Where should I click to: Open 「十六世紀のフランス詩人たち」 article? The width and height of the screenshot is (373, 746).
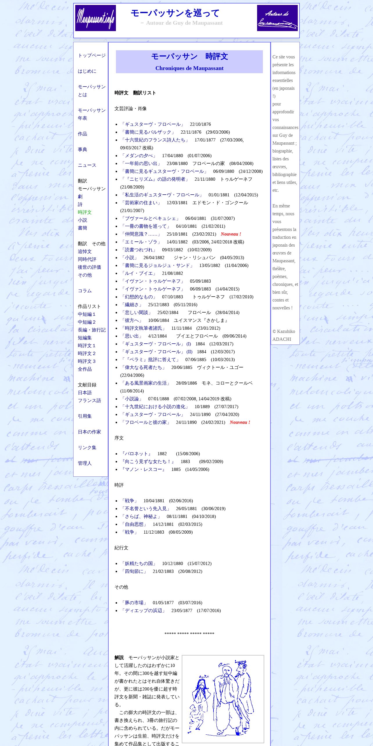pyautogui.click(x=155, y=140)
